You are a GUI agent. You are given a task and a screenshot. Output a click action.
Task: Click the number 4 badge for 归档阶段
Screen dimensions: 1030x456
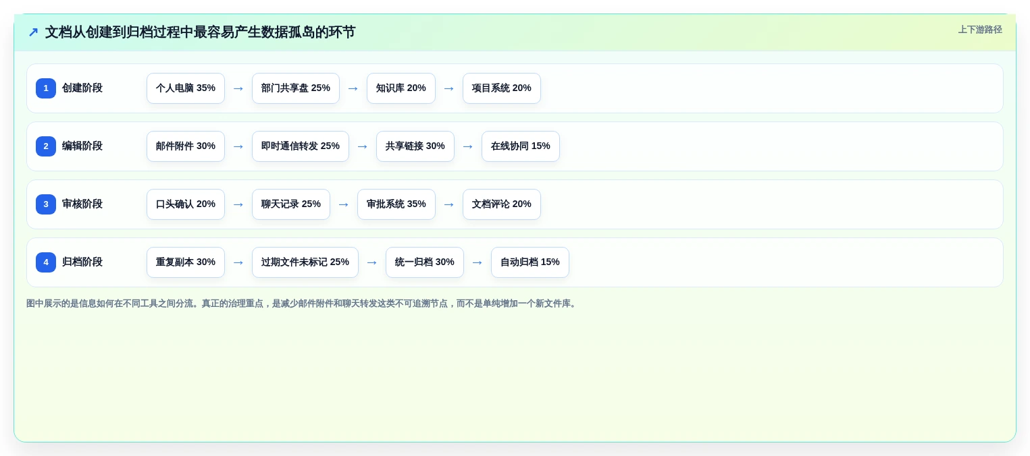click(46, 262)
